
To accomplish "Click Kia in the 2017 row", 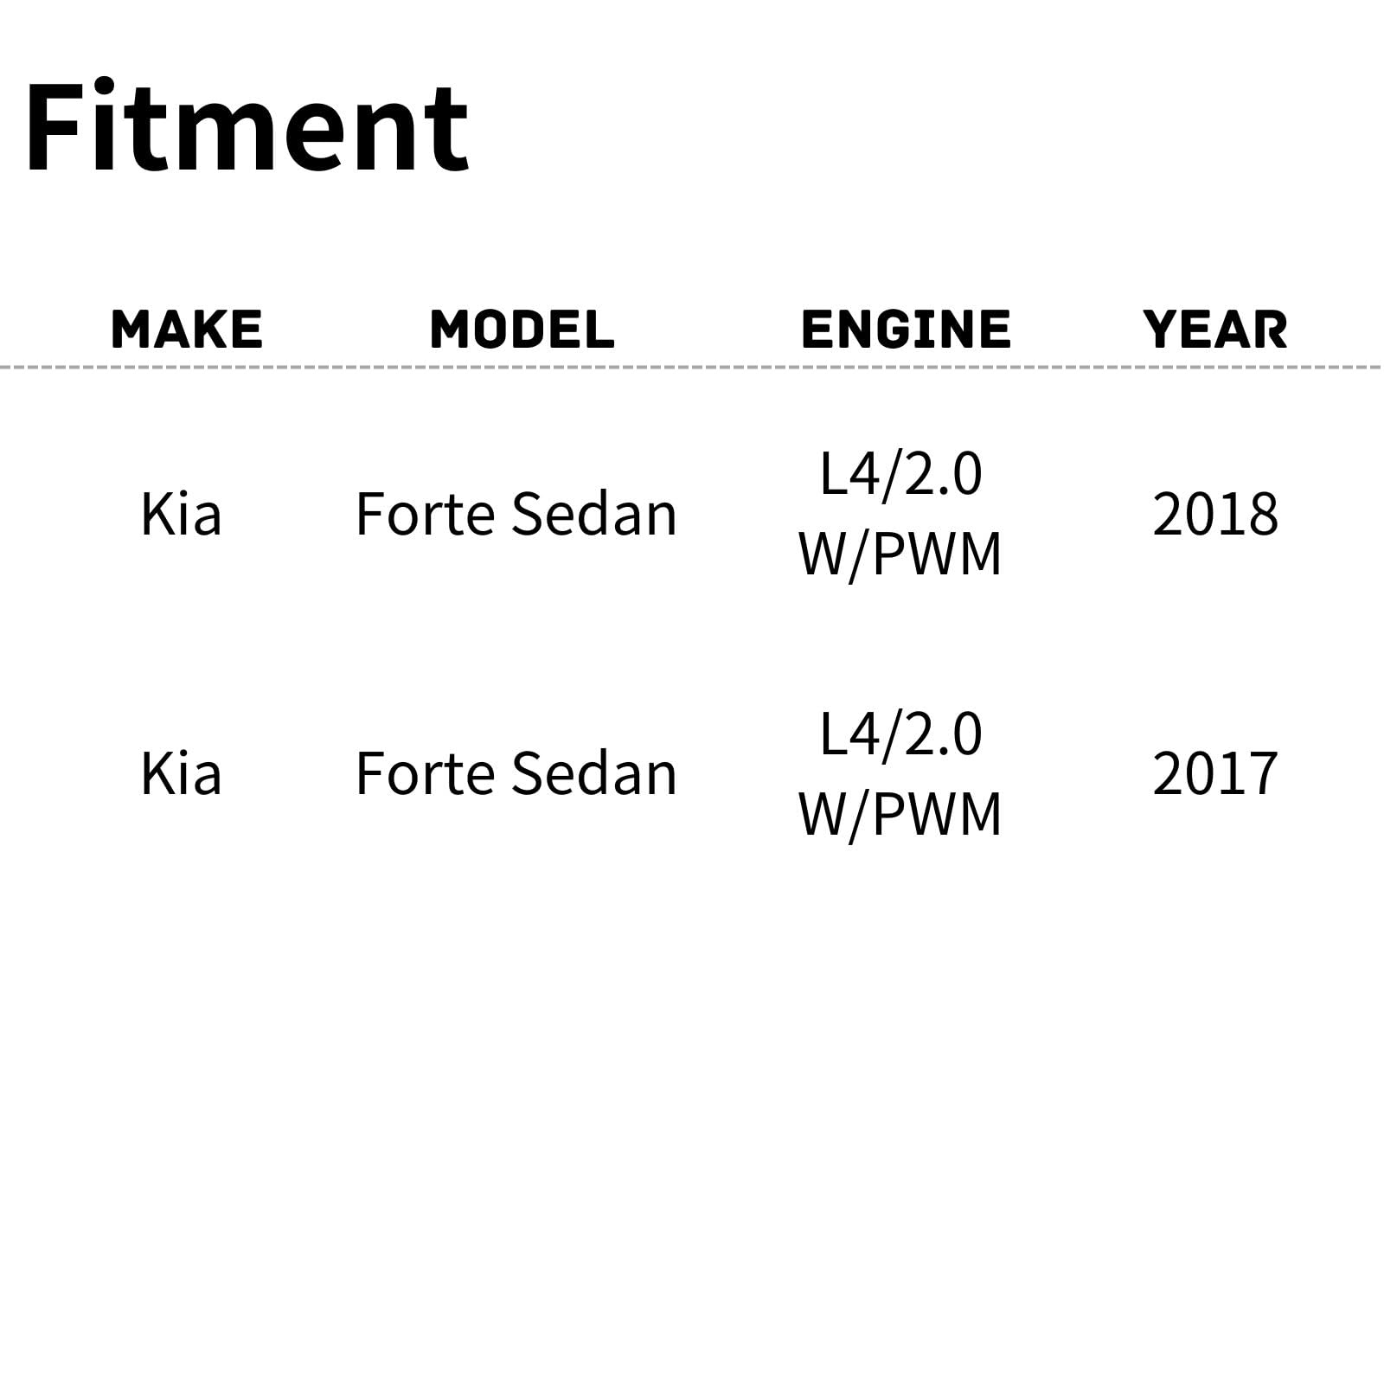I will [x=181, y=772].
